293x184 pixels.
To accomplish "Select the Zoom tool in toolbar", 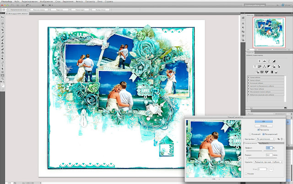I will pyautogui.click(x=2, y=79).
